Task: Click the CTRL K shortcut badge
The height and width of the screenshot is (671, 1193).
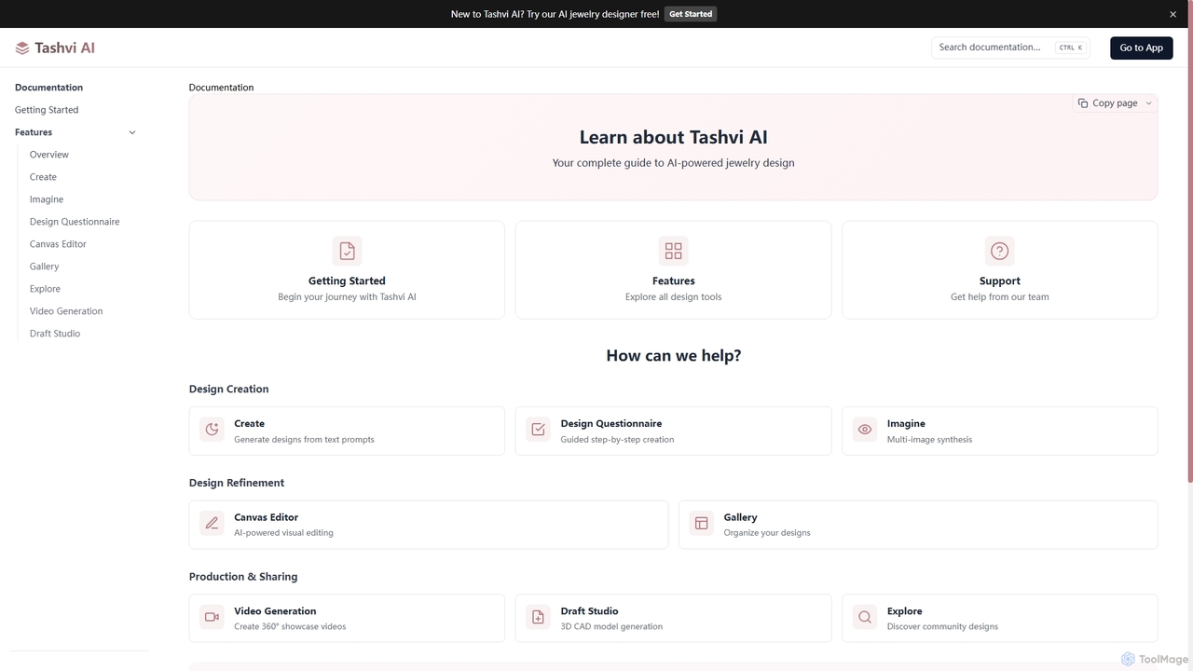Action: (x=1070, y=48)
